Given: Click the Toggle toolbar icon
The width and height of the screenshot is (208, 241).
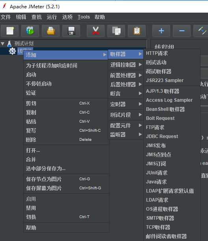Looking at the screenshot, I should [202, 31].
